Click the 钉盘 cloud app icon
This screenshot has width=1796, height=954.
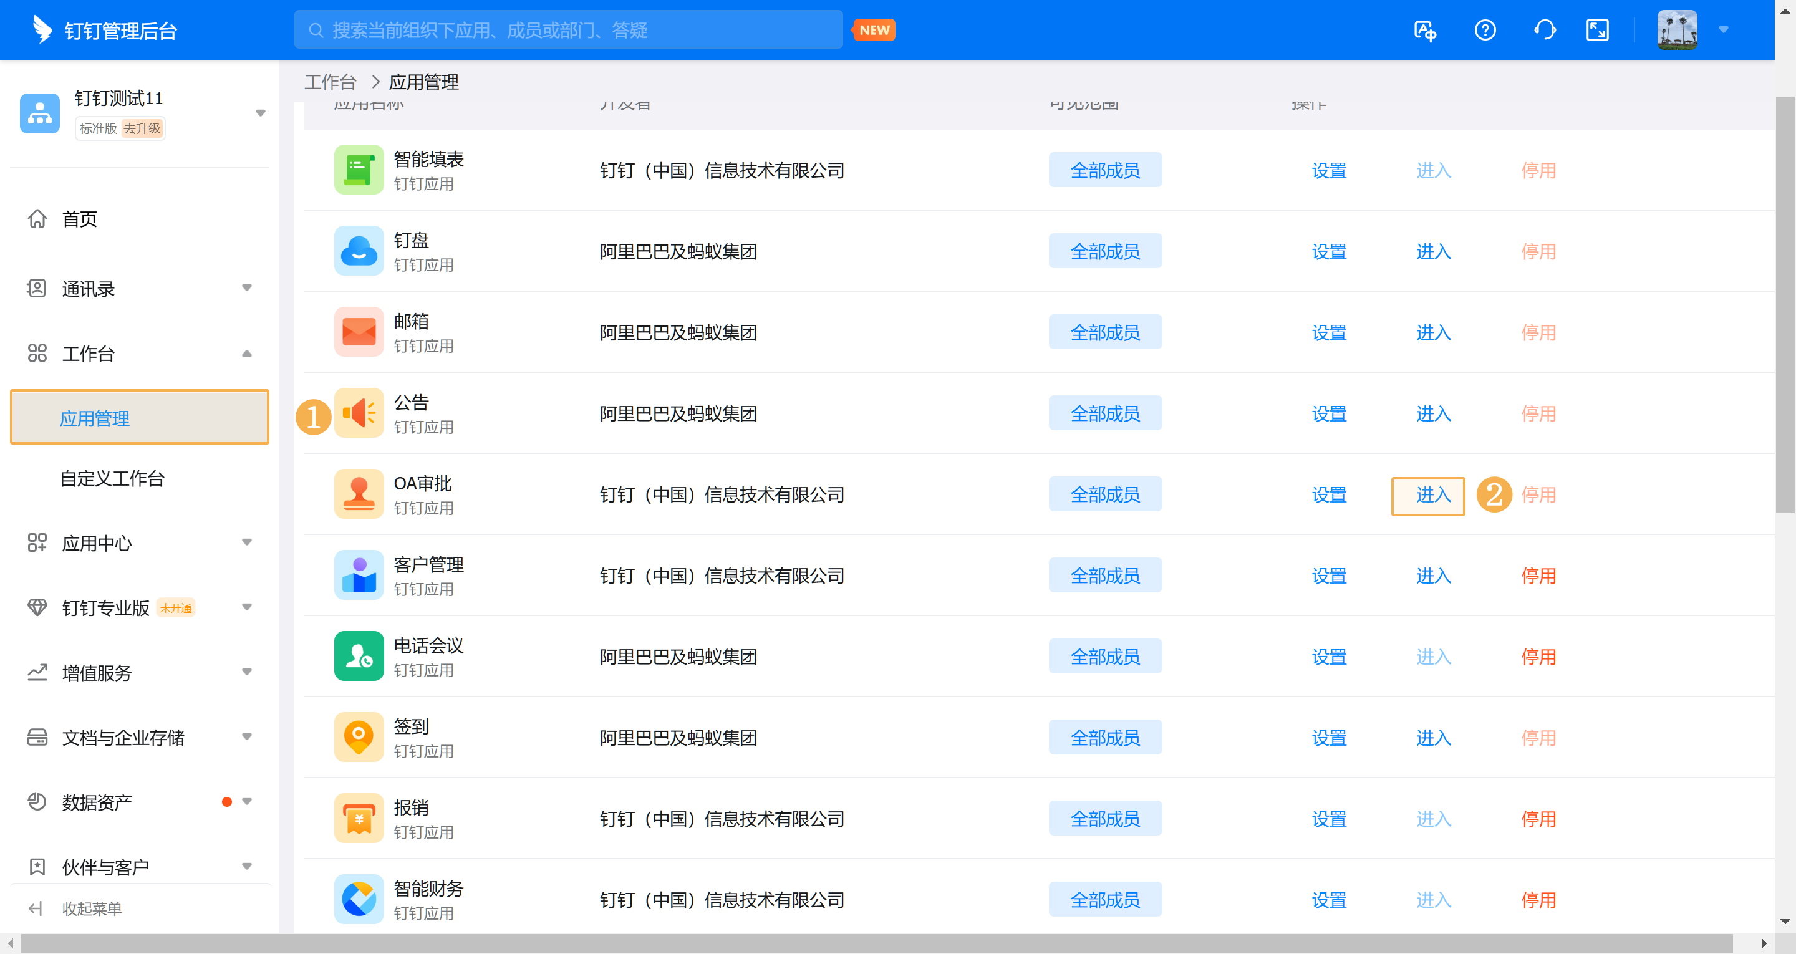pyautogui.click(x=359, y=251)
